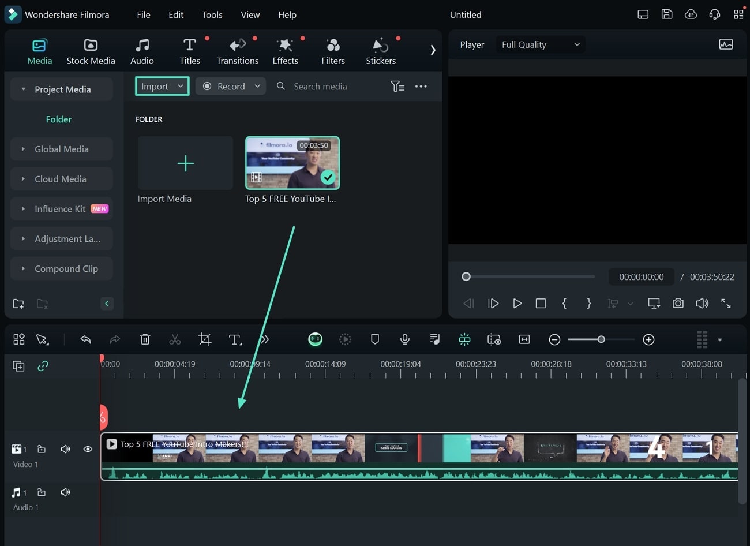Click the timeline zoom slider handle
750x546 pixels.
coord(601,339)
